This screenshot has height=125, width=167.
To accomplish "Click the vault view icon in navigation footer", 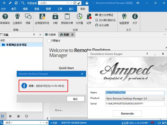I will (3, 116).
